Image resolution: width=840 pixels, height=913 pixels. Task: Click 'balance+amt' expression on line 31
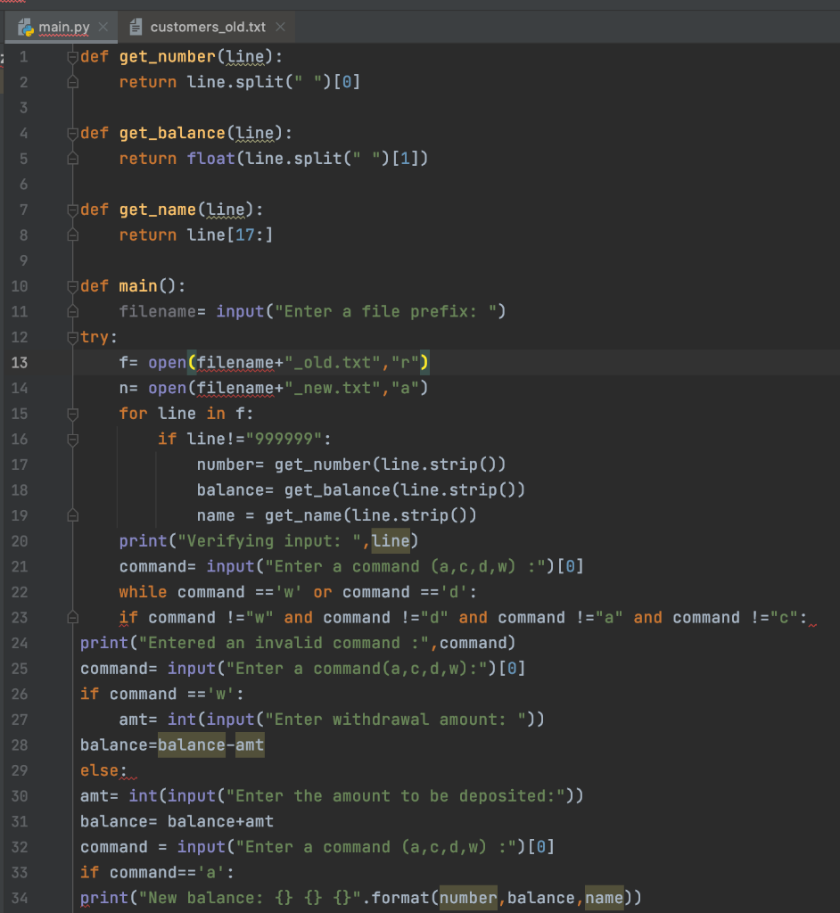220,821
